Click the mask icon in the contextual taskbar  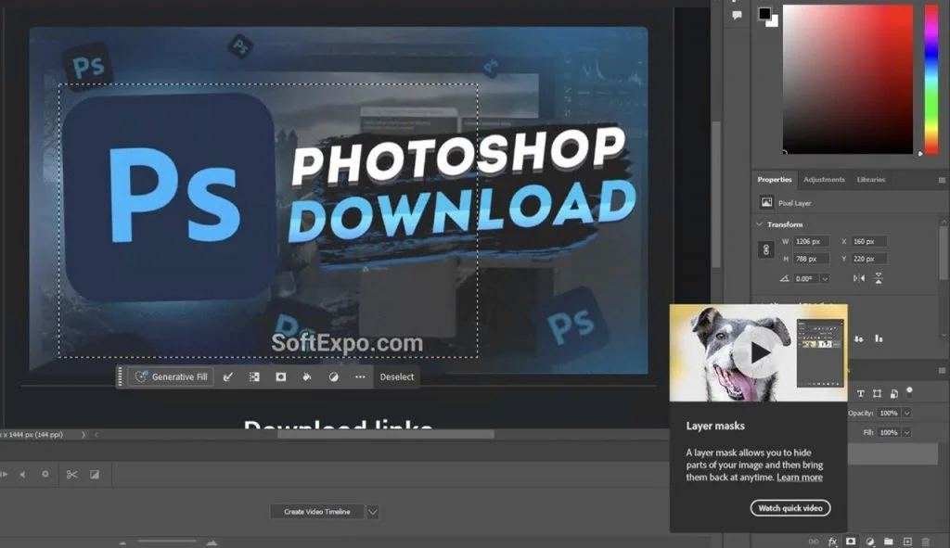(x=280, y=376)
